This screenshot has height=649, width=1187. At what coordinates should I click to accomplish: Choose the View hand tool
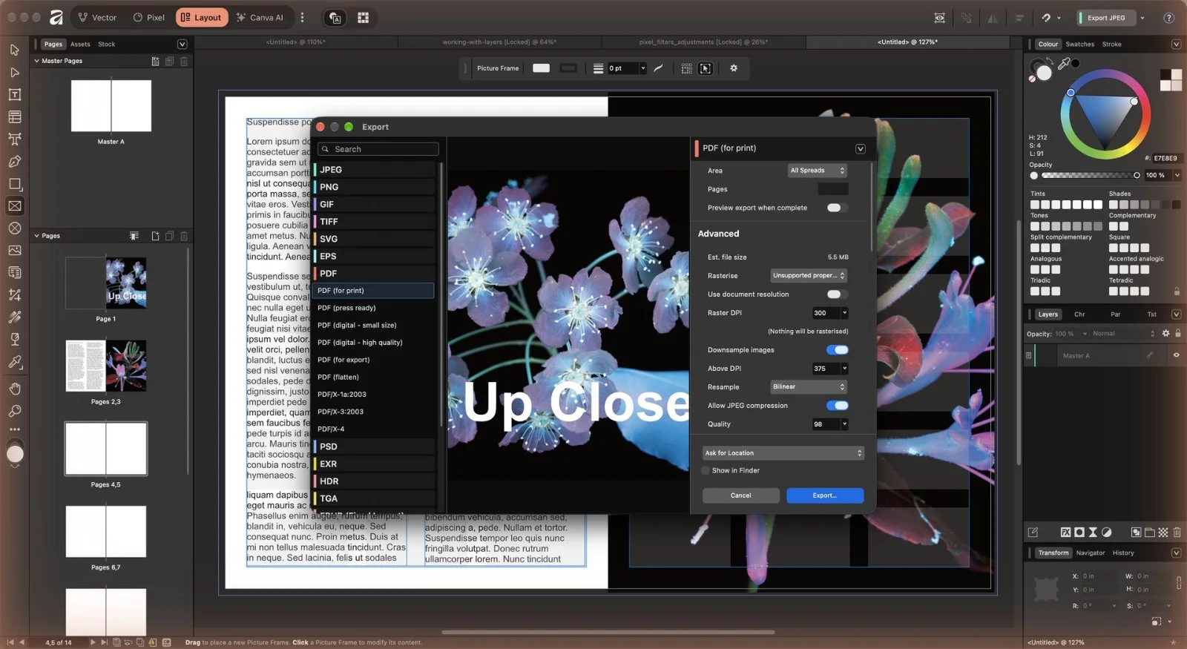tap(15, 389)
